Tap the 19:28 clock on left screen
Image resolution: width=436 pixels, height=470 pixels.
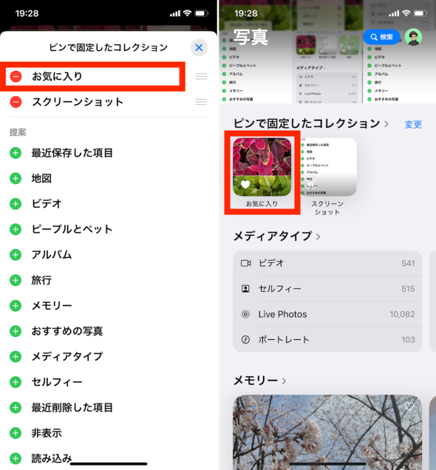[27, 13]
